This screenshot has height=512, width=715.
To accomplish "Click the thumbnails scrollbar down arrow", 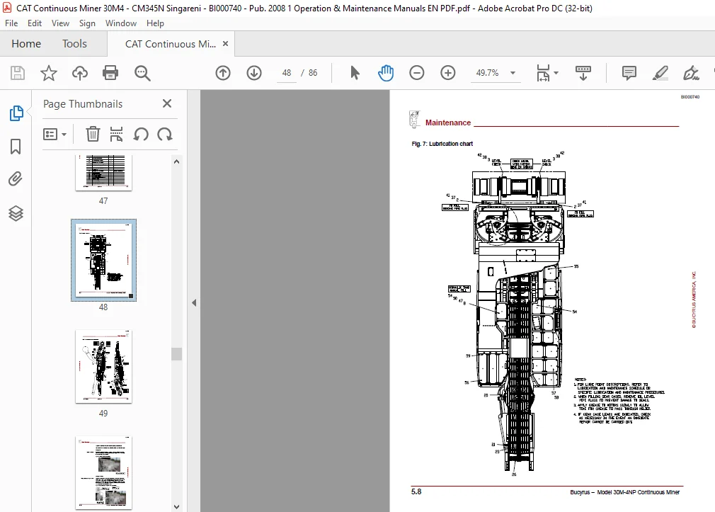I will click(176, 506).
